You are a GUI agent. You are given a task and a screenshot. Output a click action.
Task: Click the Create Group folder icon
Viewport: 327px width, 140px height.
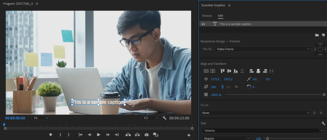click(317, 35)
